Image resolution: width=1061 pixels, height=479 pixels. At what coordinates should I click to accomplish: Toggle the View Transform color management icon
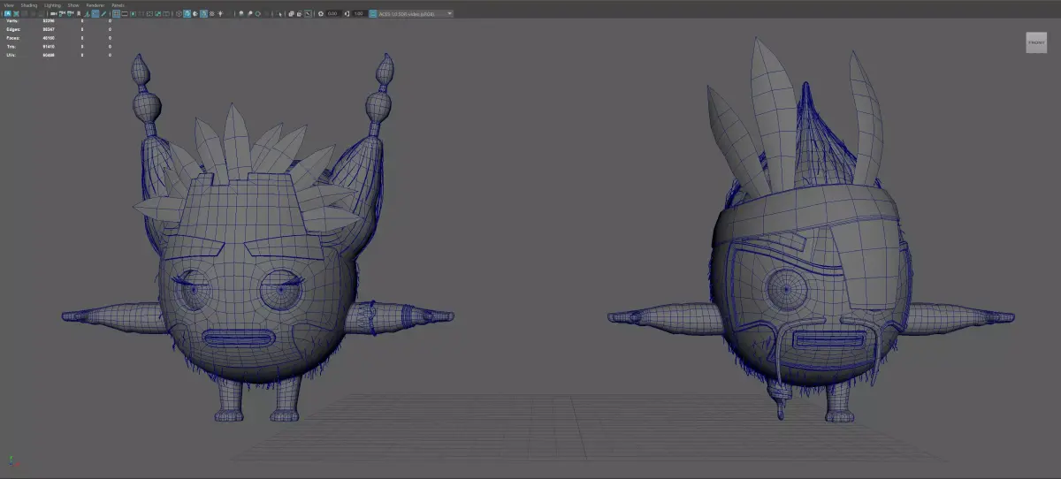pos(372,14)
